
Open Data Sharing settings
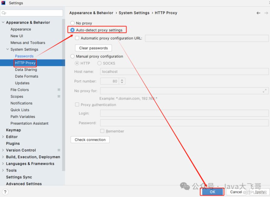click(26, 69)
